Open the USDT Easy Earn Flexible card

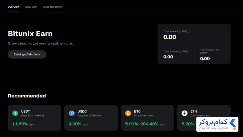pyautogui.click(x=35, y=118)
